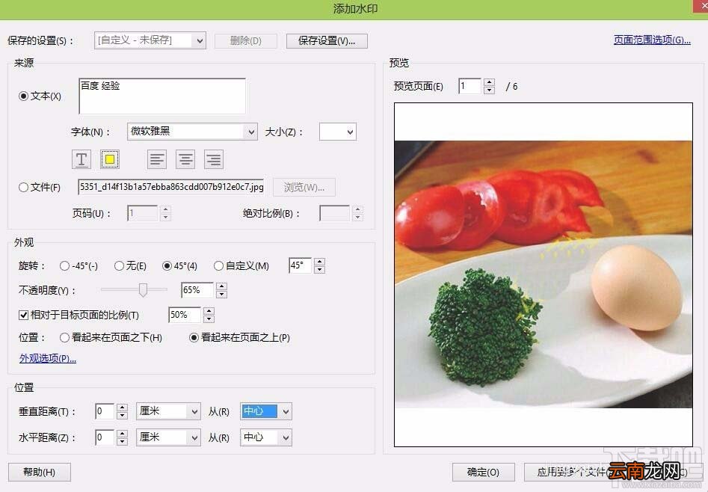Toggle 相对于目标页面的比例 checkbox
The image size is (708, 492).
(23, 315)
